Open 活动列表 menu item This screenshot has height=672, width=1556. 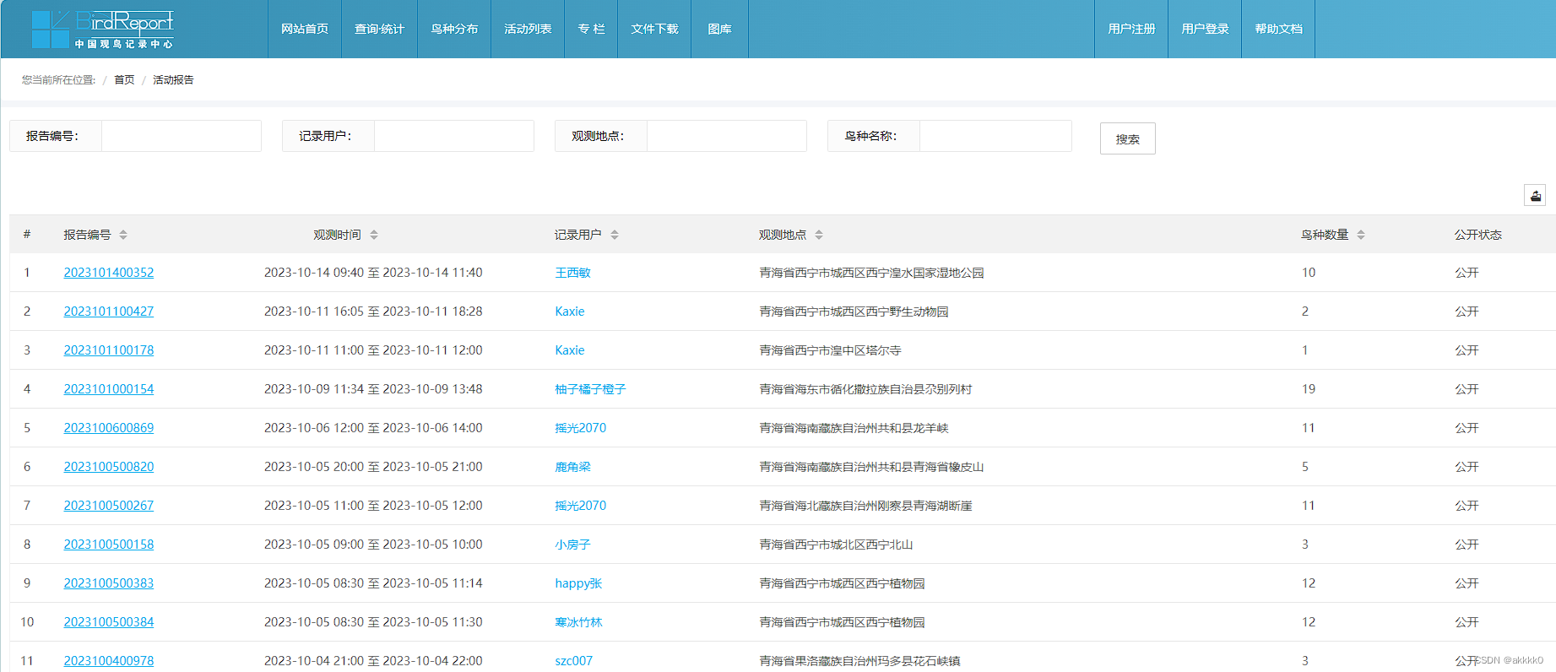pyautogui.click(x=528, y=29)
